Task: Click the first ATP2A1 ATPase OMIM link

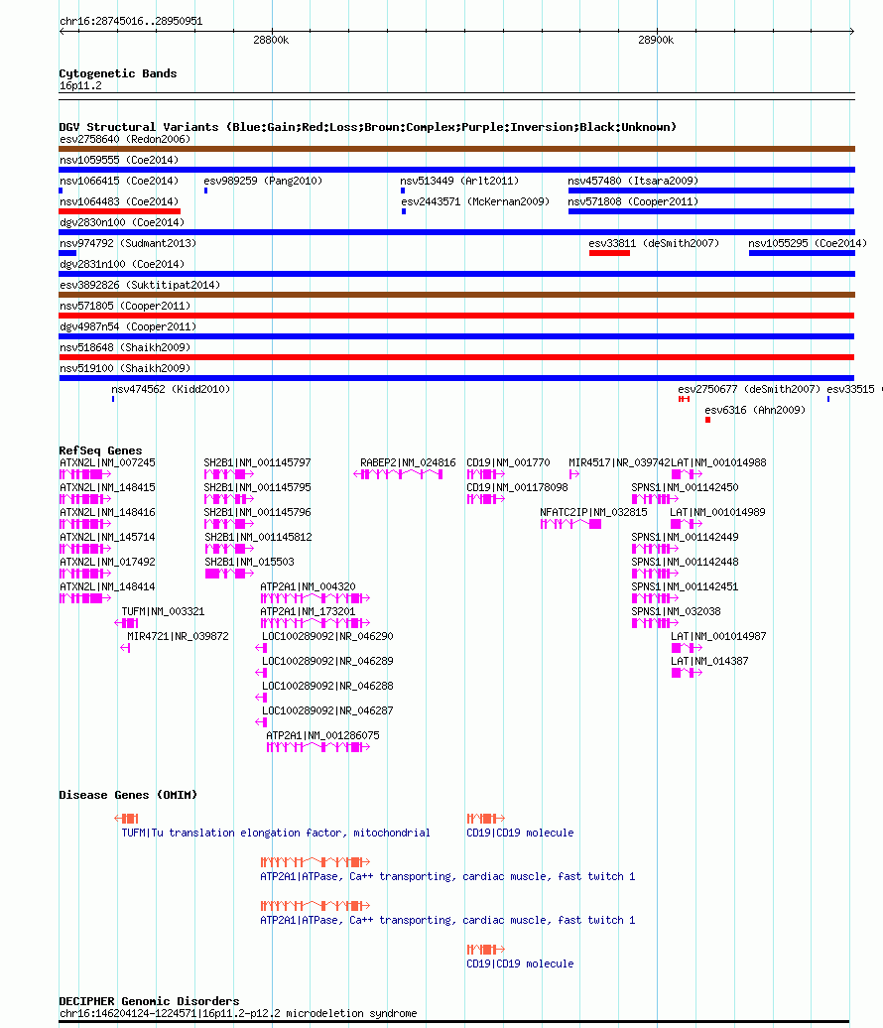Action: [x=447, y=876]
